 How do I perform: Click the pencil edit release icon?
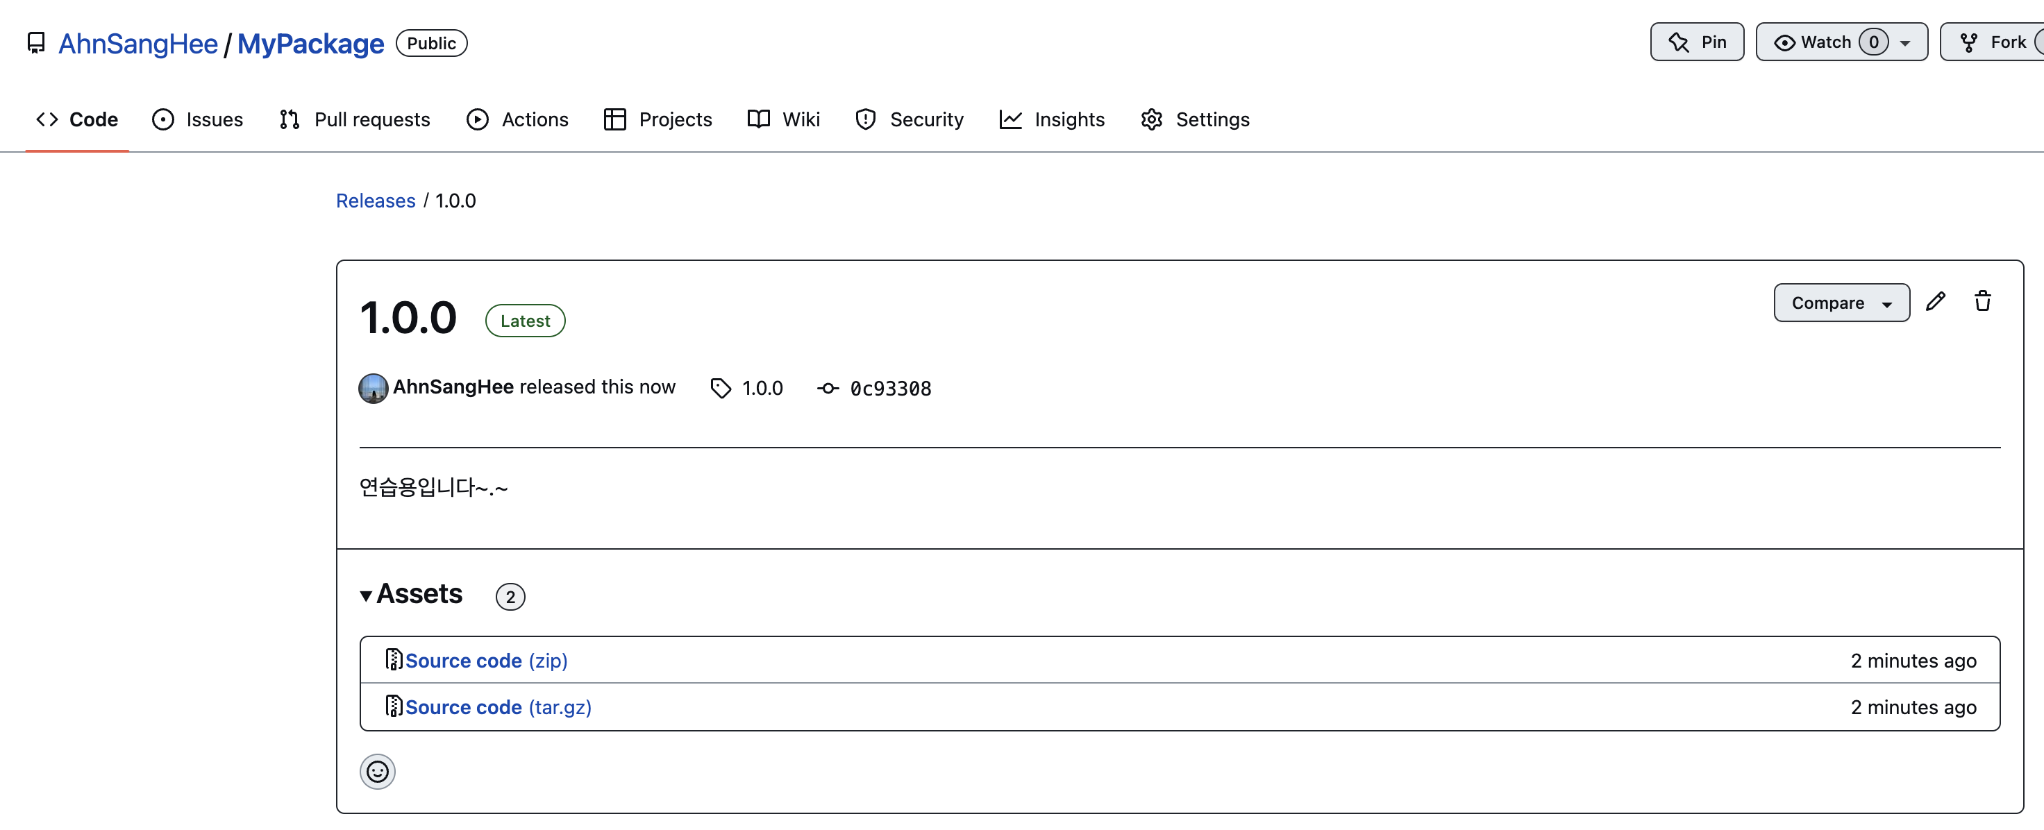[x=1935, y=301]
